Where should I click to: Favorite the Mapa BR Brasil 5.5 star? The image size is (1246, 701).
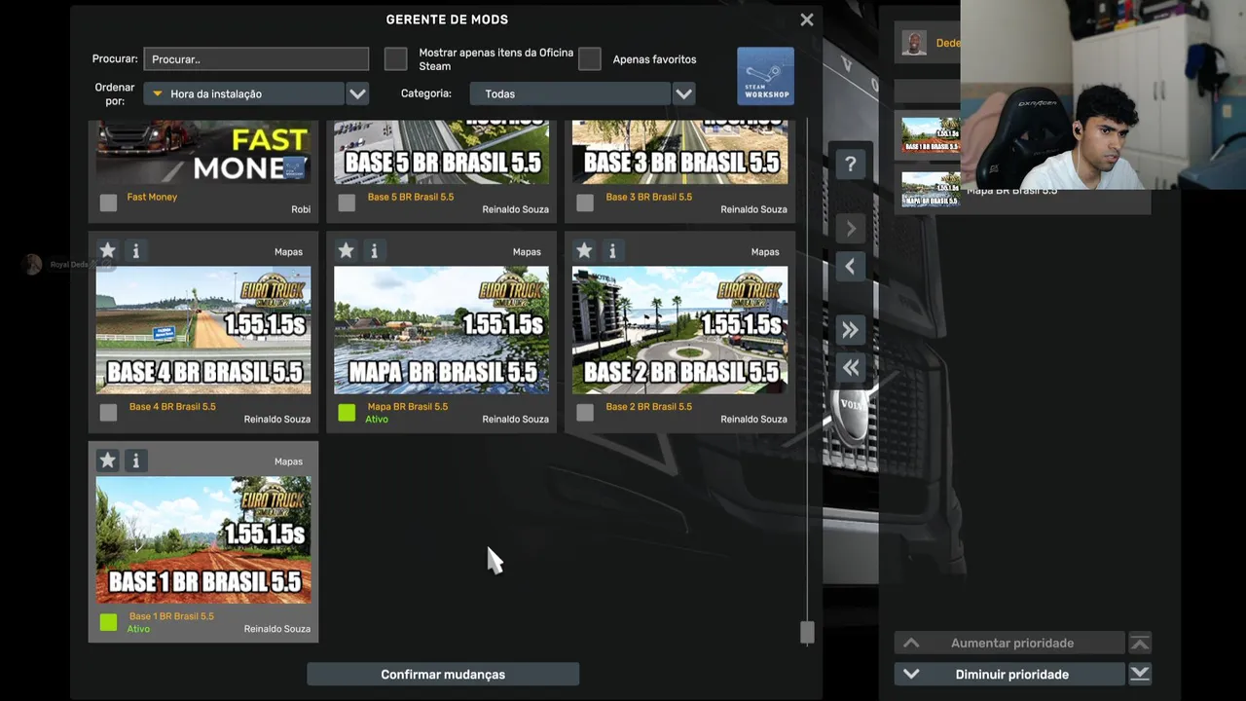[346, 251]
